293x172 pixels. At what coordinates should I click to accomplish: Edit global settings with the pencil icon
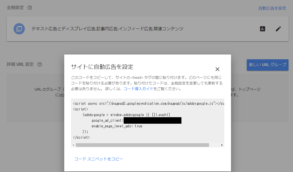tap(278, 29)
